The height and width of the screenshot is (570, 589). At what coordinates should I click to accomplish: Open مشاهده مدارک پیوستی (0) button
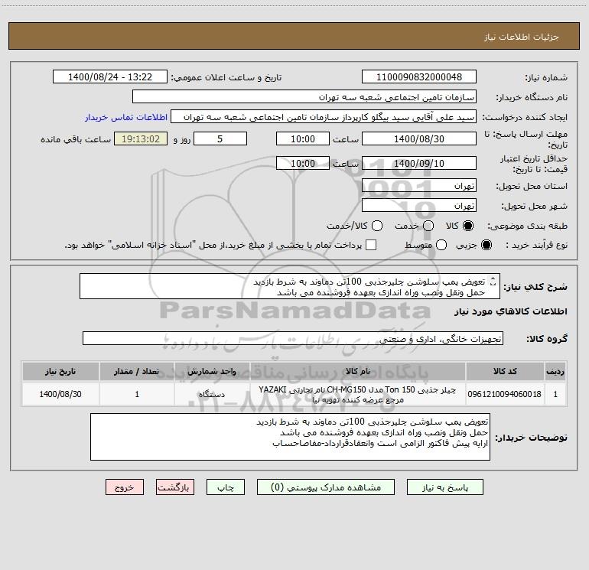tap(326, 487)
